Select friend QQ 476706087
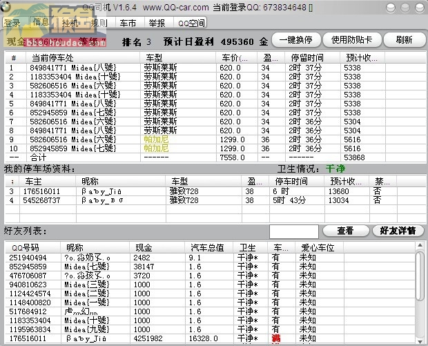This screenshot has width=428, height=346. coord(210,276)
